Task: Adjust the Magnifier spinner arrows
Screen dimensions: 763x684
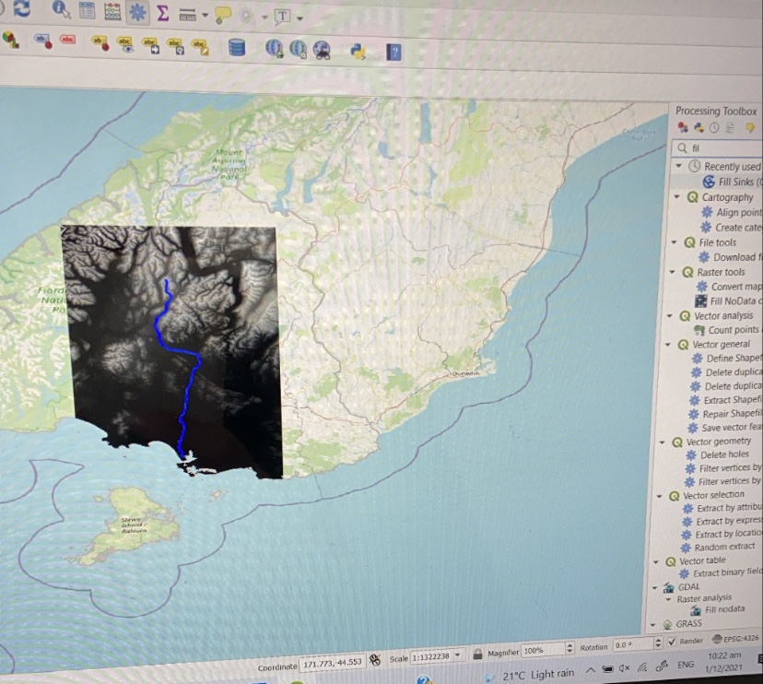Action: point(569,648)
